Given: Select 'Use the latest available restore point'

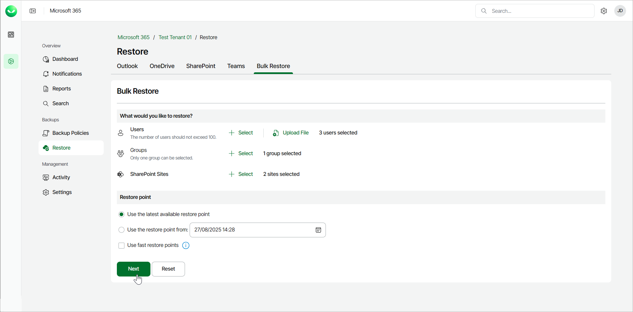Looking at the screenshot, I should click(121, 214).
